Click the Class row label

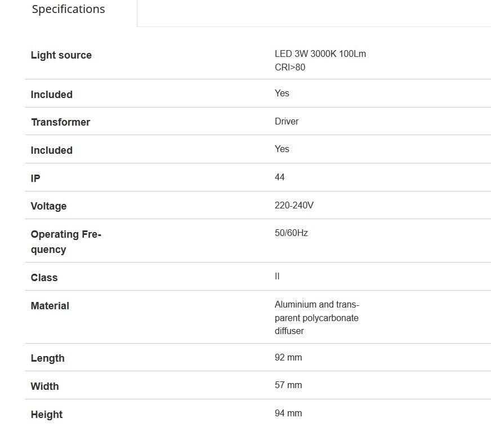coord(44,278)
